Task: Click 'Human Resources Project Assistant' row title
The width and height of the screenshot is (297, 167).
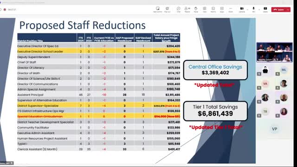Action: pos(42,139)
